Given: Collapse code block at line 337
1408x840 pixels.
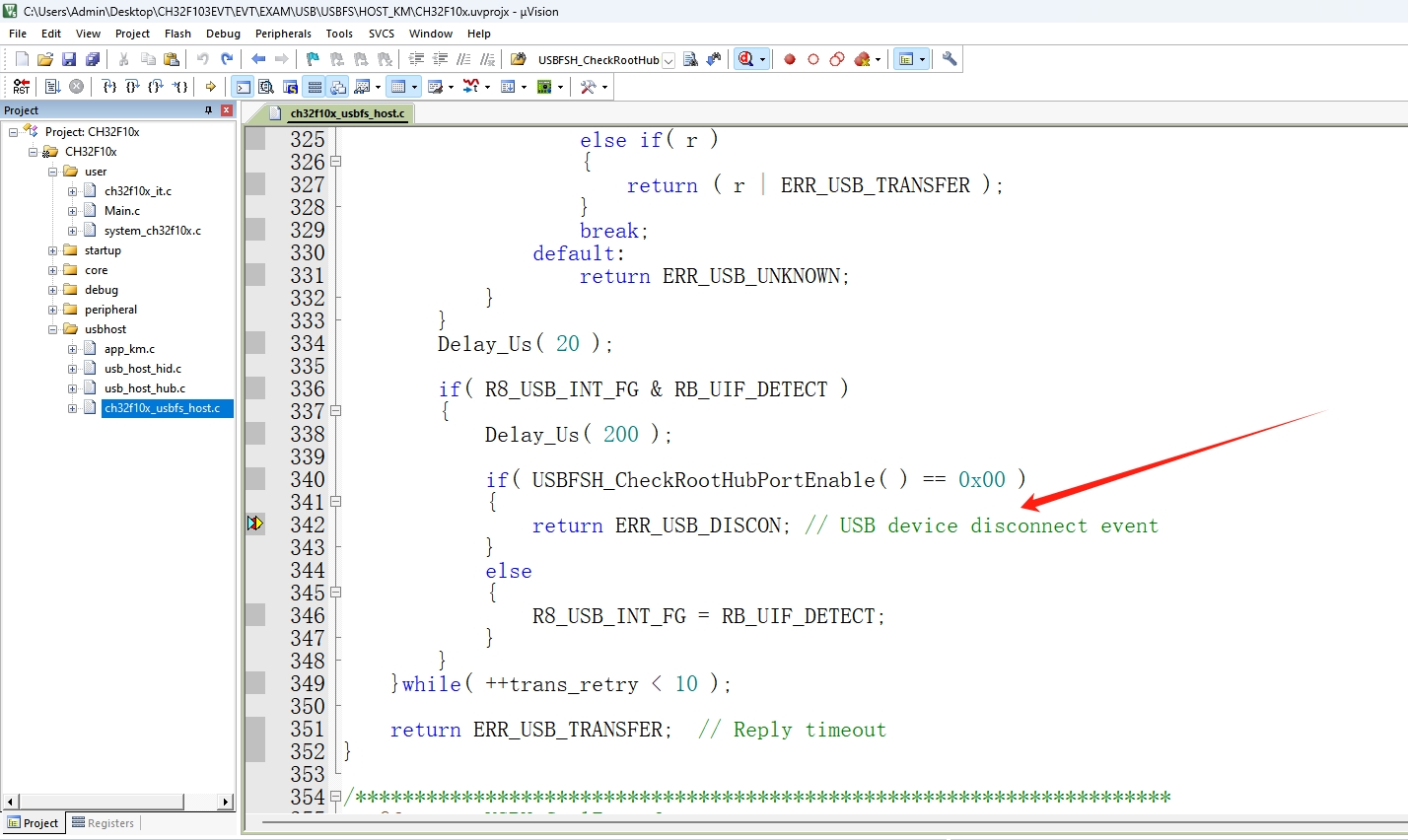Looking at the screenshot, I should point(335,411).
